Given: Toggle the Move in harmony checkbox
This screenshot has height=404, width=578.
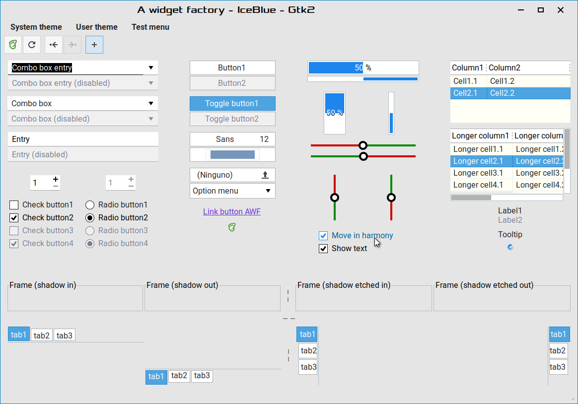Looking at the screenshot, I should (323, 236).
